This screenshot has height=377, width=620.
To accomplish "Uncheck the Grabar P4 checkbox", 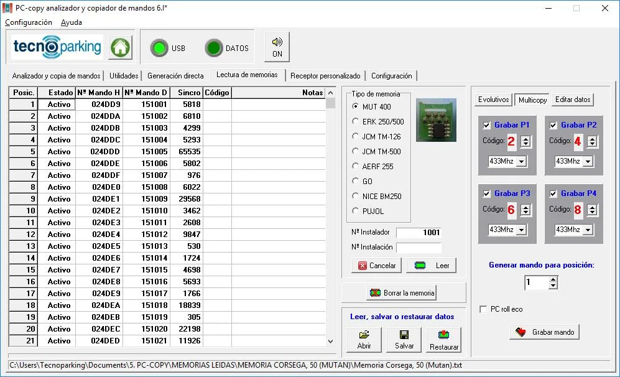I will pos(553,194).
